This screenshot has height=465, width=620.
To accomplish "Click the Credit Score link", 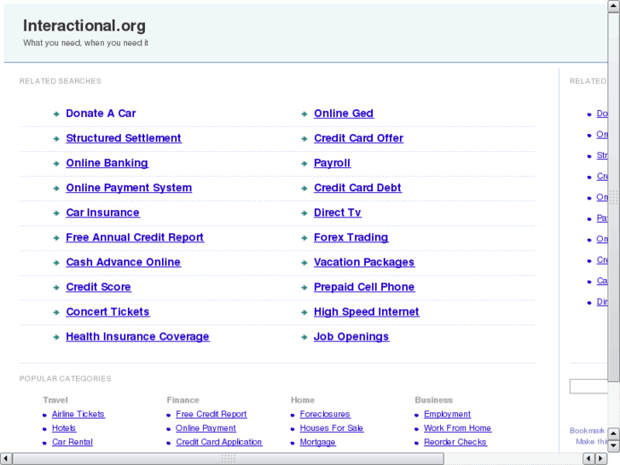I will 98,287.
